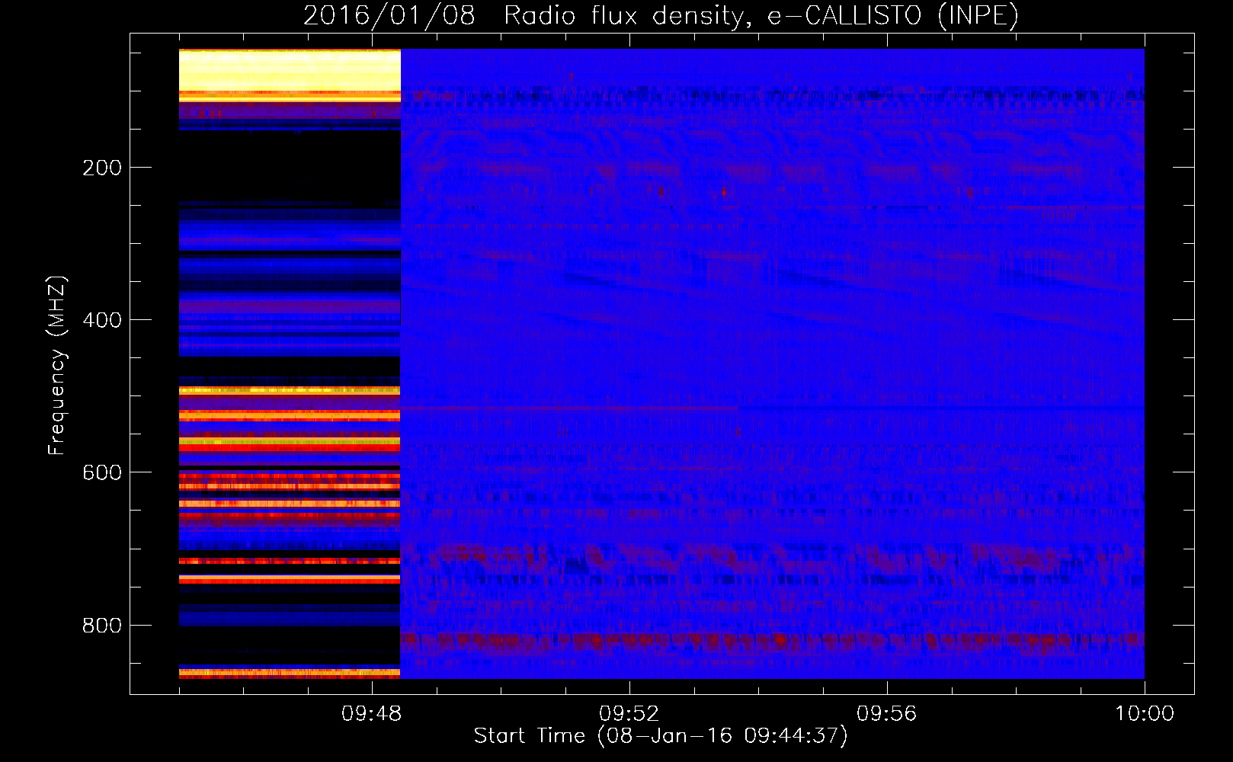Select the 600 frequency tick label
1233x762 pixels.
[x=102, y=472]
